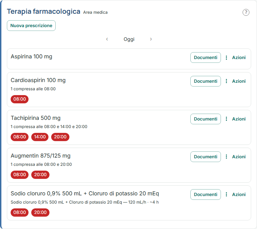Select Tachipirina 20:00 dose badge

click(x=60, y=137)
